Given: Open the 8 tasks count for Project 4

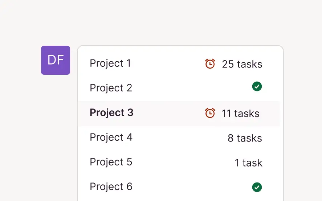Looking at the screenshot, I should [x=245, y=138].
